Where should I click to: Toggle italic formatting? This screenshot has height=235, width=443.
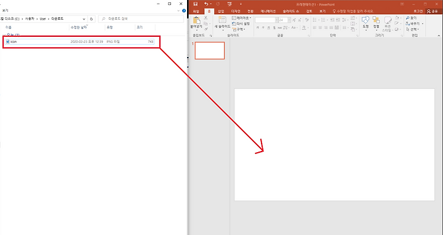tap(263, 28)
